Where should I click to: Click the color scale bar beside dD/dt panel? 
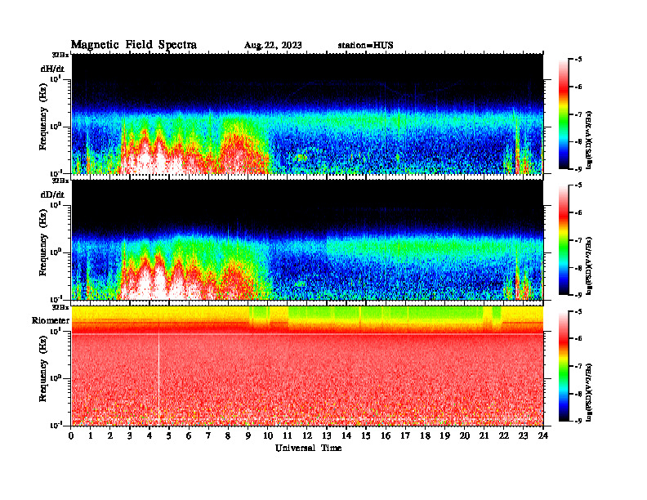563,240
